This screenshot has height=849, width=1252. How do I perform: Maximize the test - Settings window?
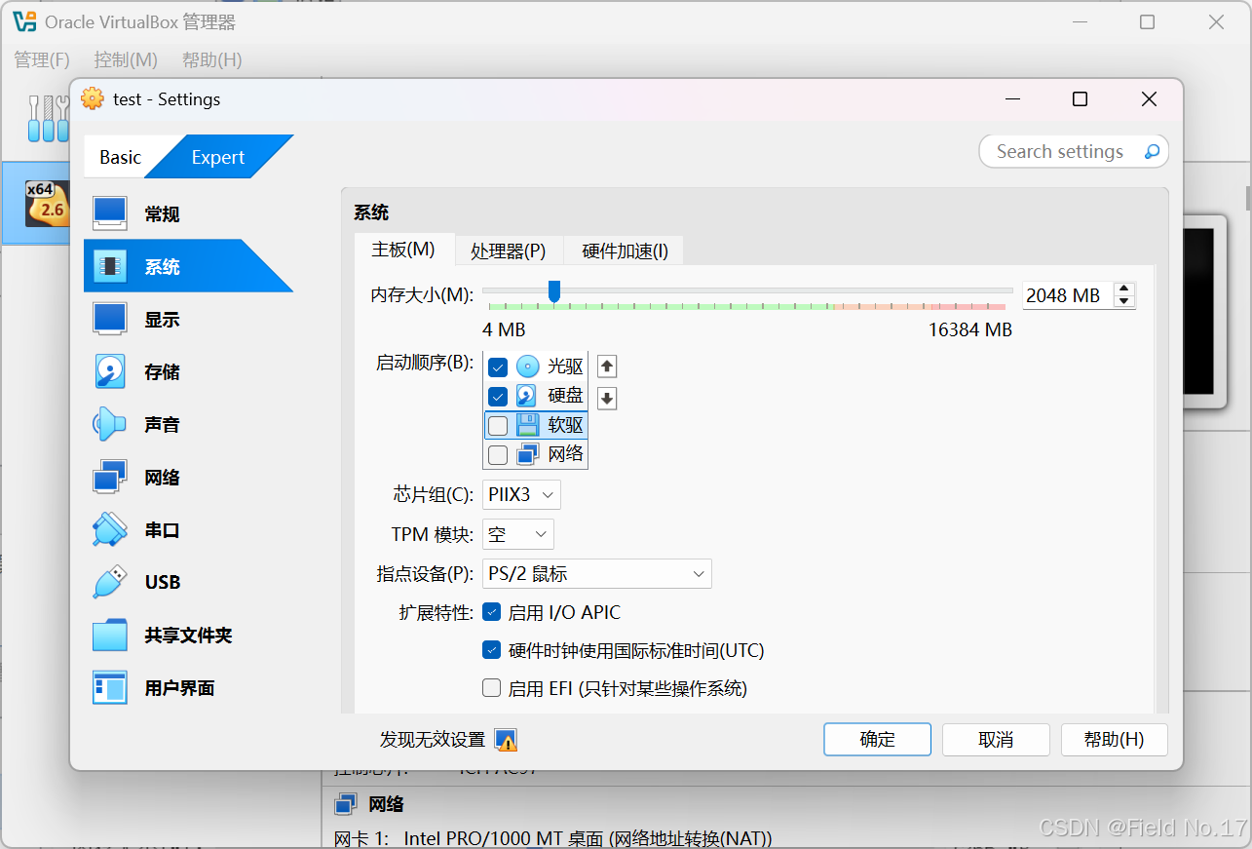pyautogui.click(x=1080, y=98)
